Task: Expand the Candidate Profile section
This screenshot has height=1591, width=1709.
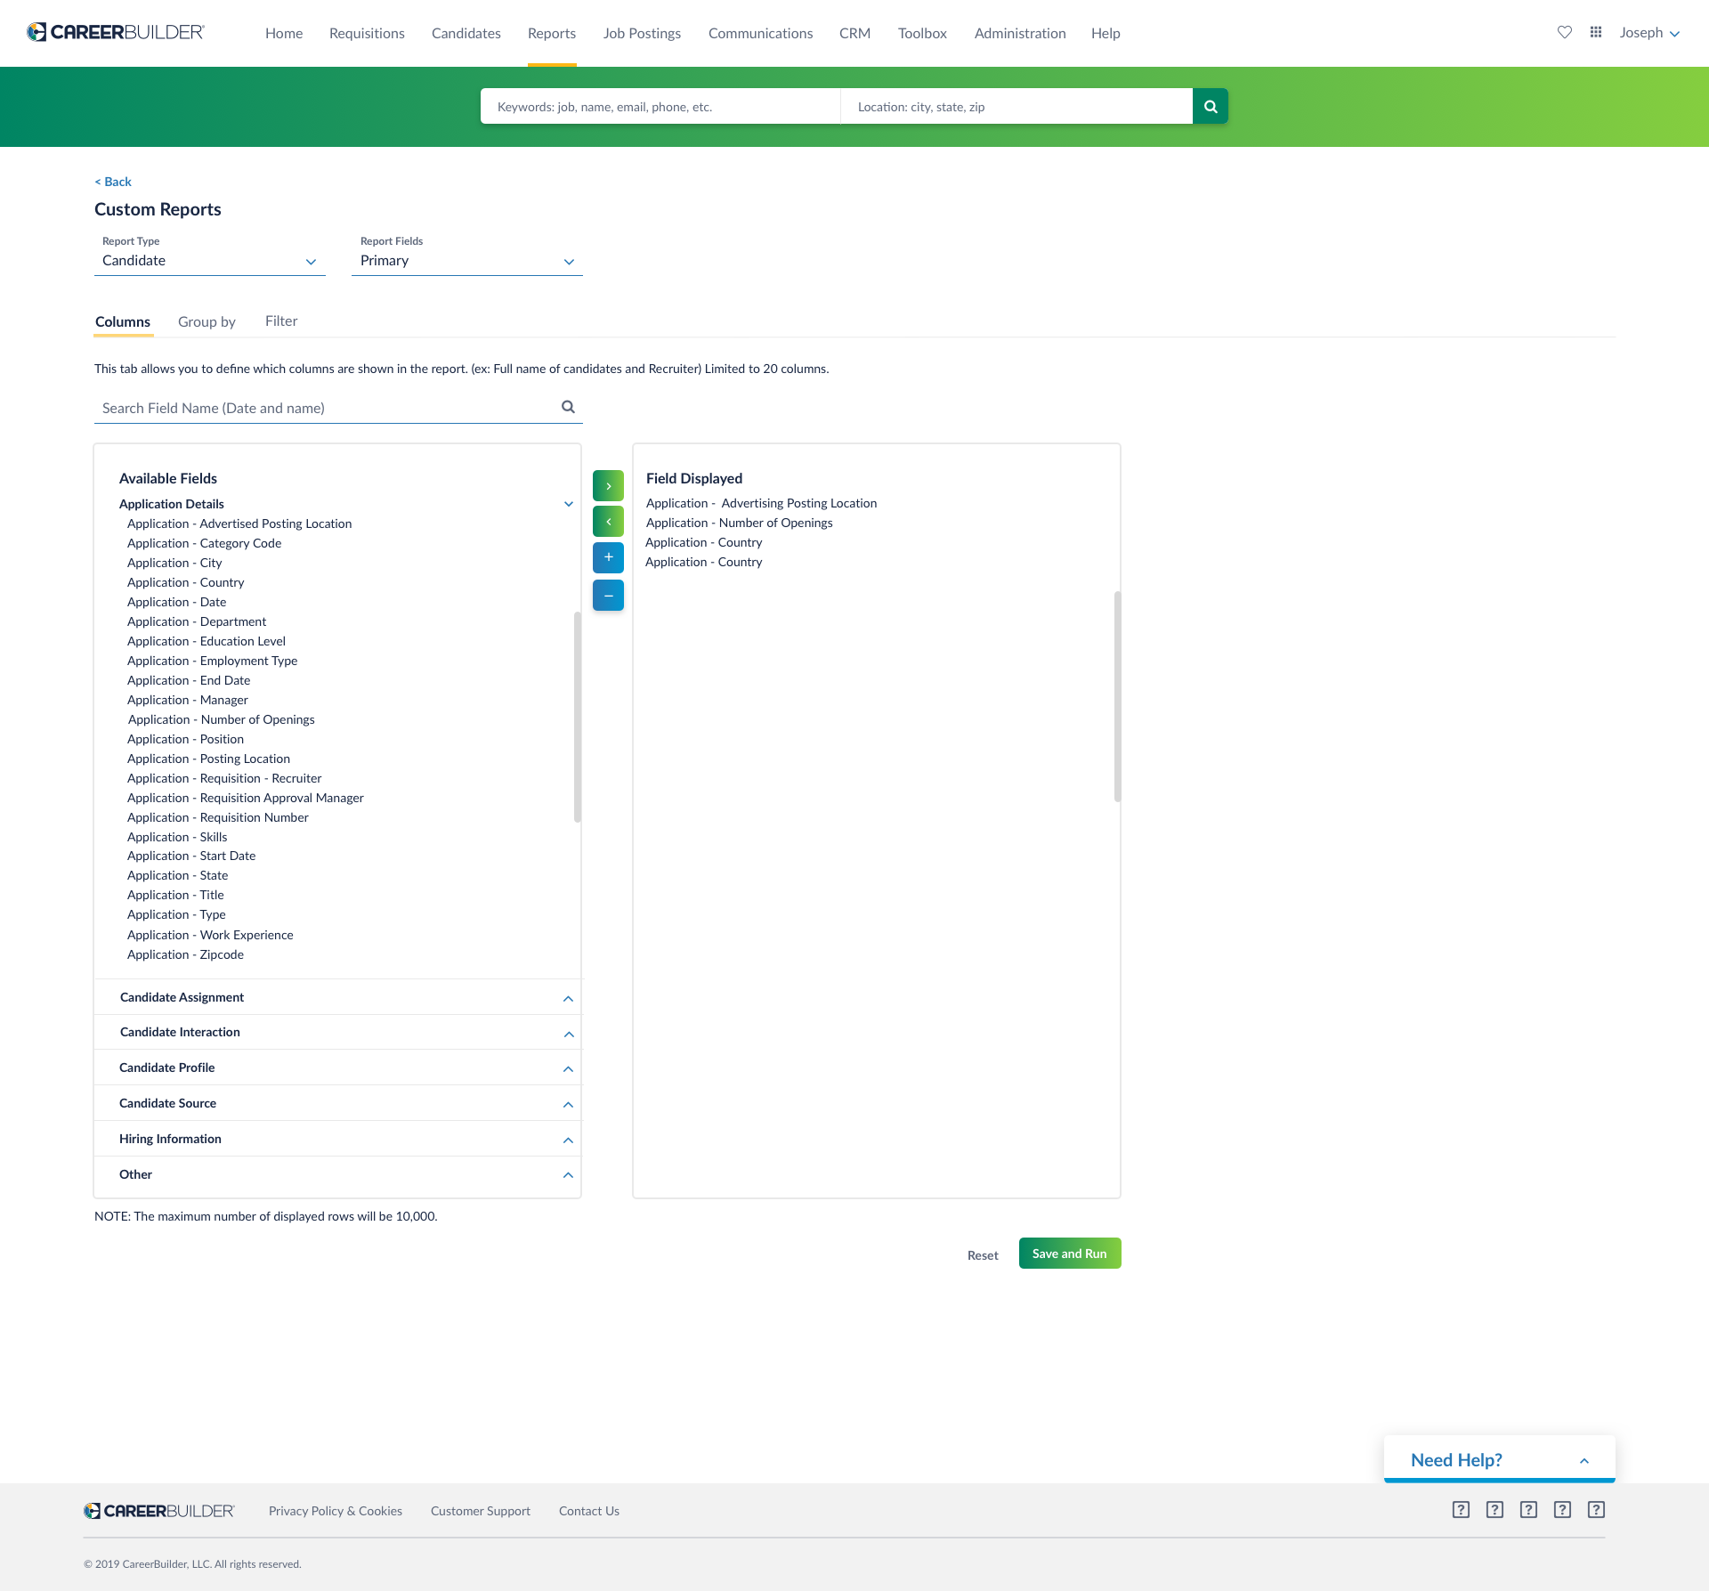Action: coord(337,1067)
